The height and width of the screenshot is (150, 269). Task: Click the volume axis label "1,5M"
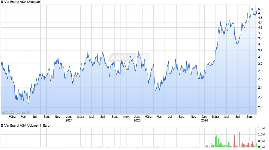261,128
